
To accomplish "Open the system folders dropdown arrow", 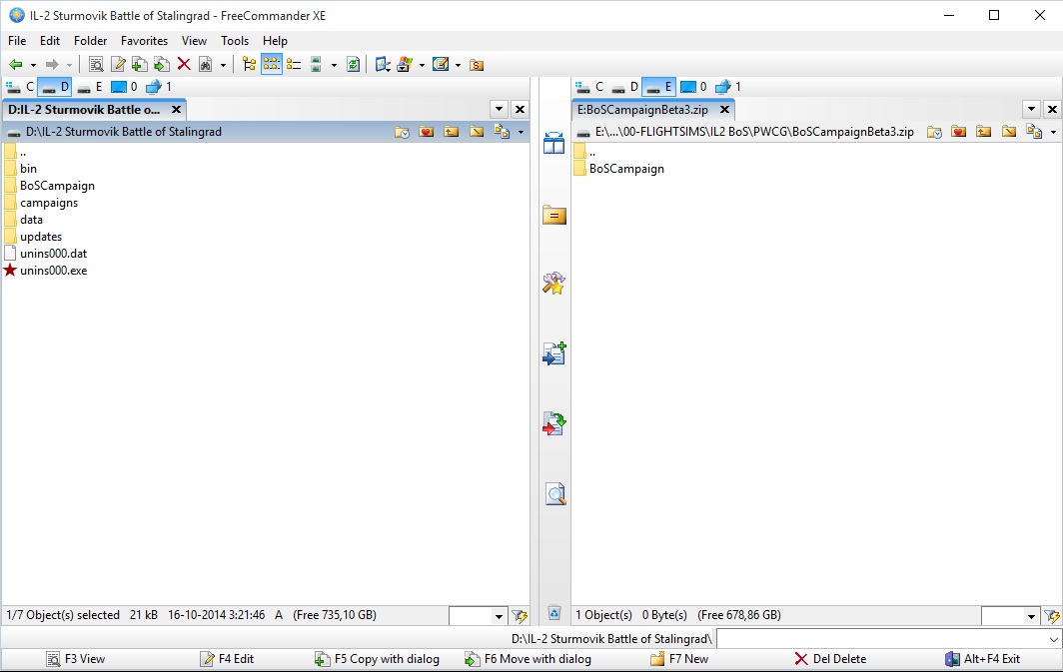I will point(422,65).
